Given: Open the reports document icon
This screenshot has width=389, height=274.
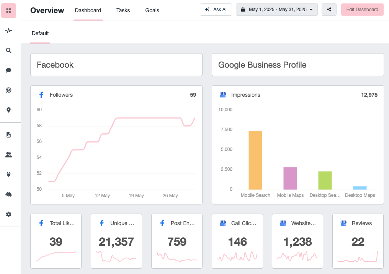Looking at the screenshot, I should [x=8, y=135].
